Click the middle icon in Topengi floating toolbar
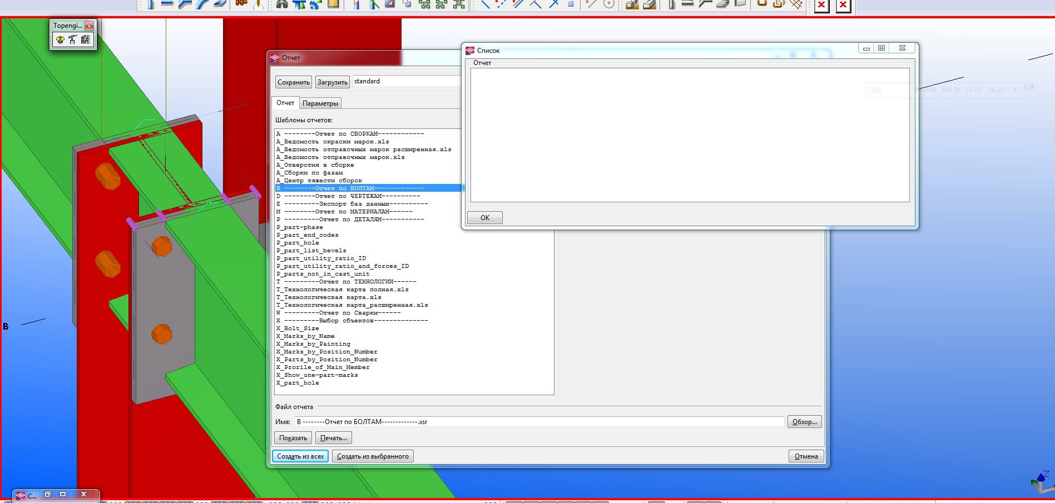 72,39
